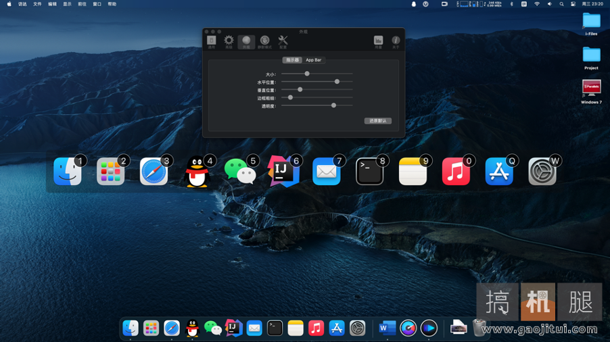Click the network speed monitor in menu bar
610x342 pixels.
click(x=494, y=4)
